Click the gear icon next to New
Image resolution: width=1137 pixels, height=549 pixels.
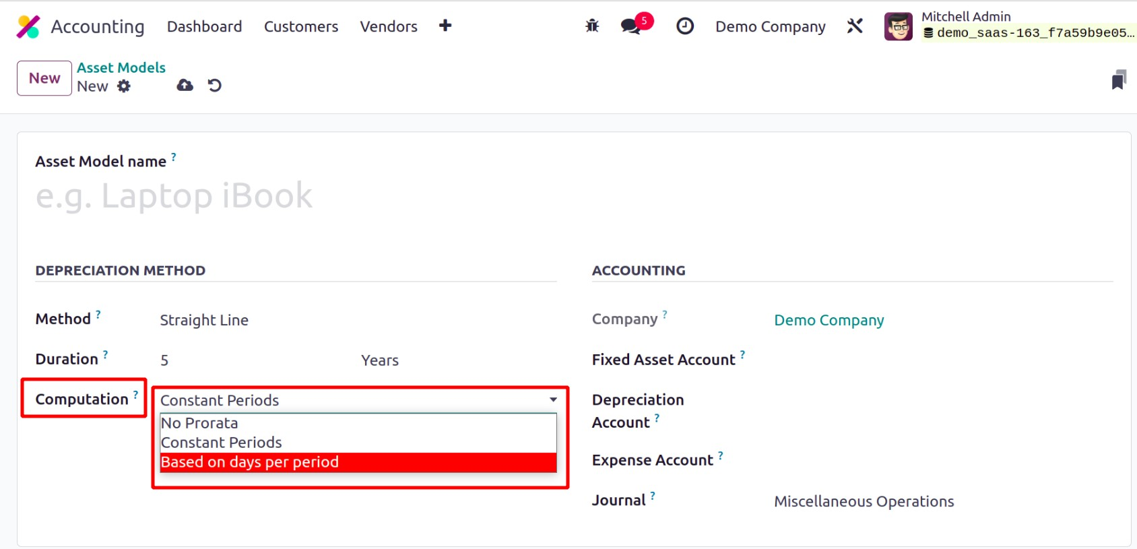pos(124,86)
